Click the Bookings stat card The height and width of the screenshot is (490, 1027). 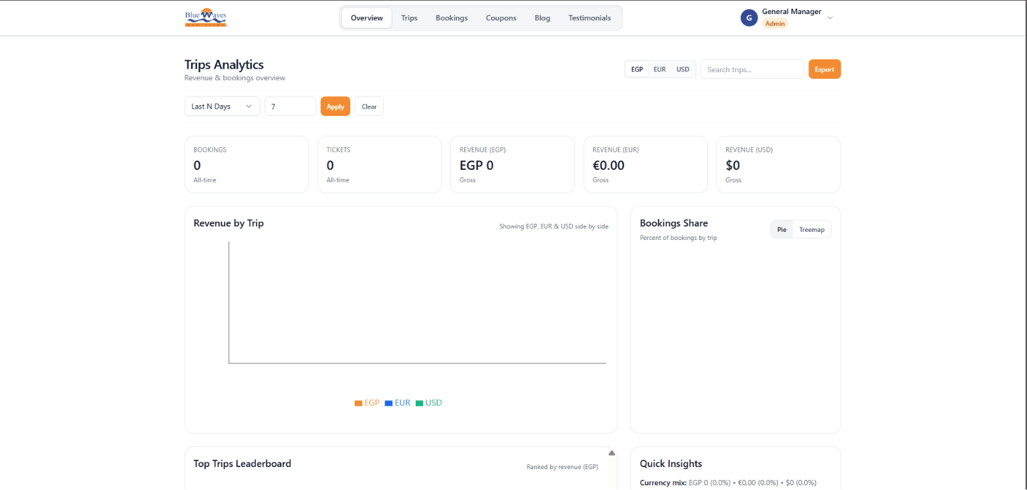[x=246, y=164]
